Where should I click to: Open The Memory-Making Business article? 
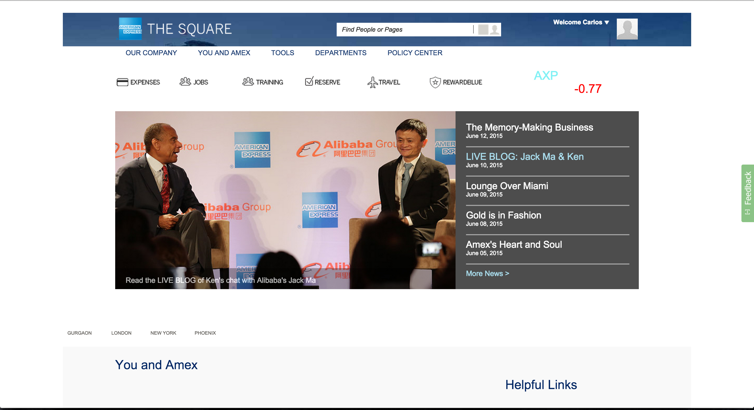pyautogui.click(x=529, y=127)
